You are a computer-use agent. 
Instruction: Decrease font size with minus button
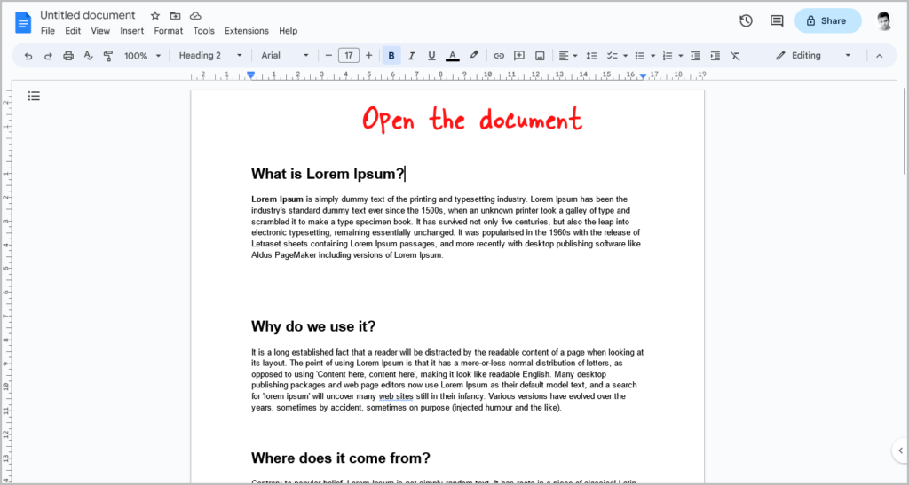pyautogui.click(x=328, y=56)
